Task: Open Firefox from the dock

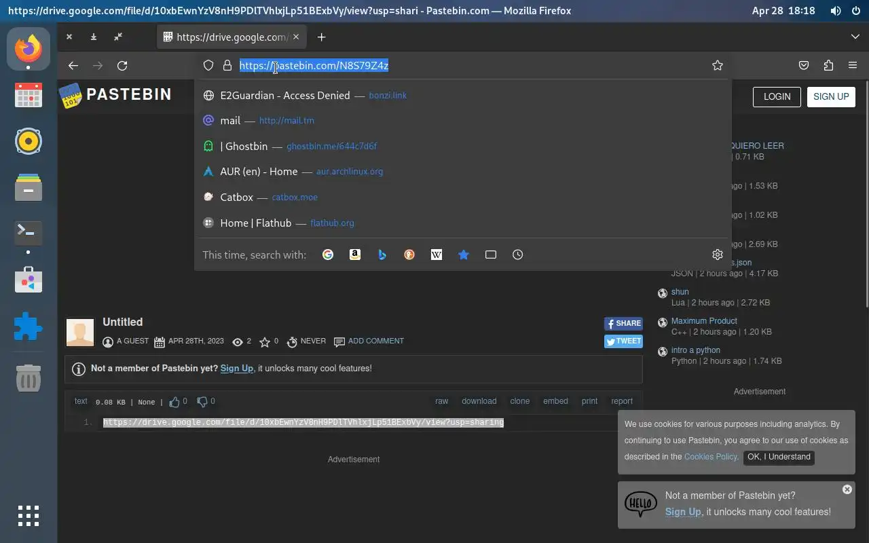Action: [29, 49]
